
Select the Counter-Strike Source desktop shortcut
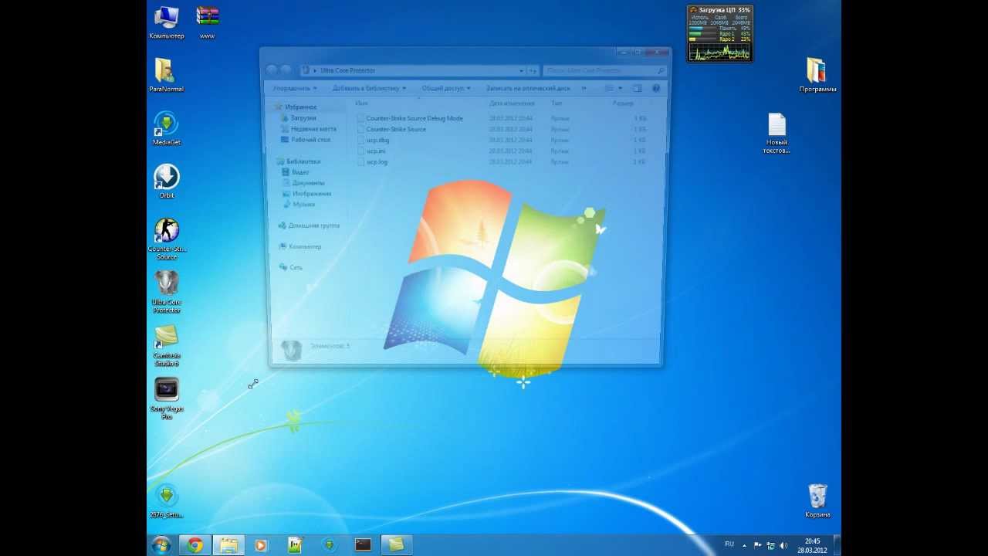click(166, 239)
